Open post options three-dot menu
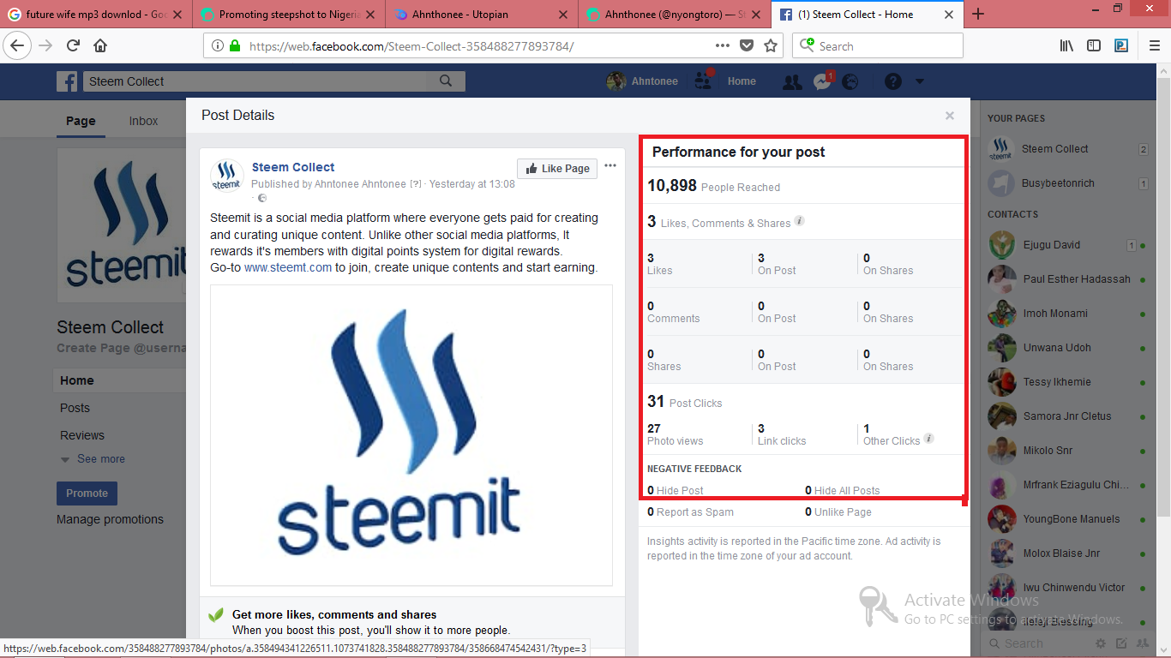 [610, 166]
